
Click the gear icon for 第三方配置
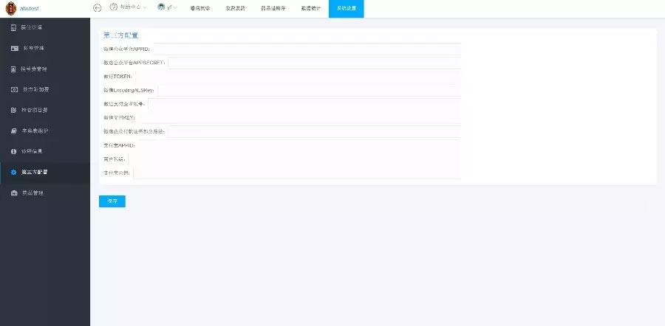13,172
